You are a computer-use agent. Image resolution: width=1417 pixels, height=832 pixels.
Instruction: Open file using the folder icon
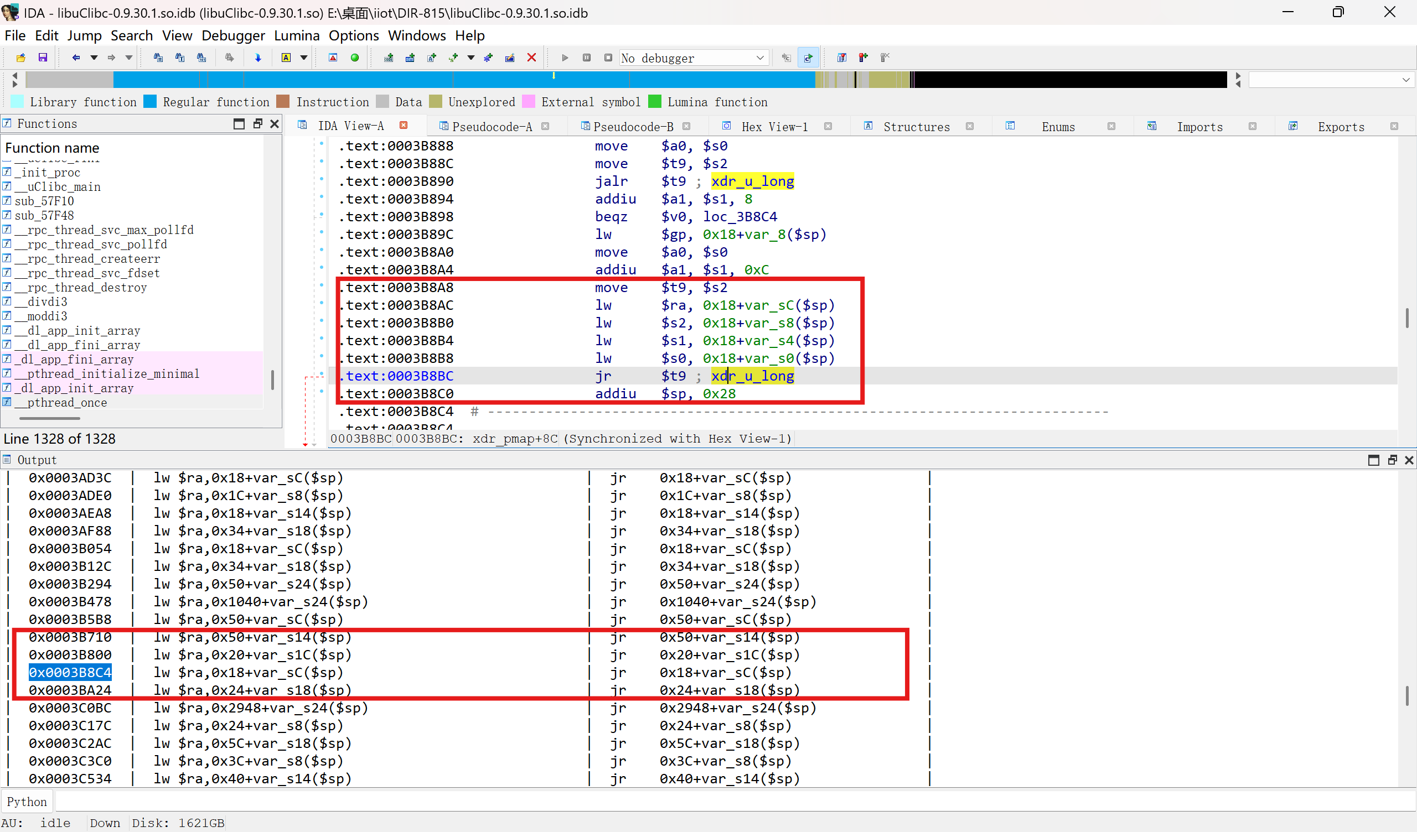tap(21, 58)
